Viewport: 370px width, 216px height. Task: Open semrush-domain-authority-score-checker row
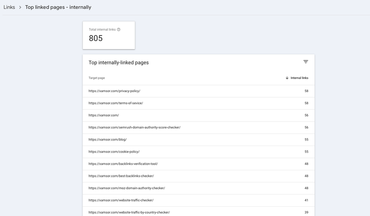134,127
